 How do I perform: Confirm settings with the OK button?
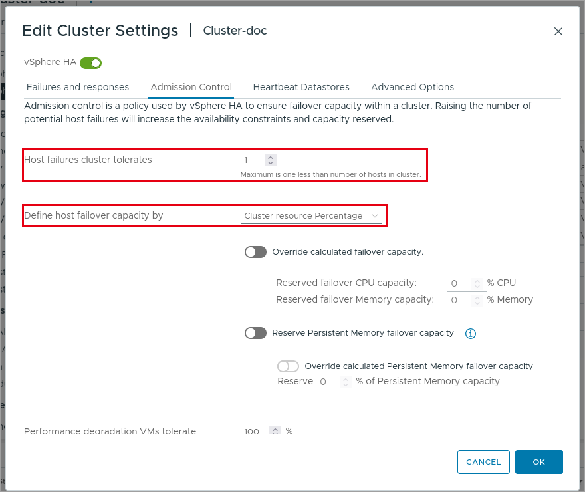coord(538,462)
